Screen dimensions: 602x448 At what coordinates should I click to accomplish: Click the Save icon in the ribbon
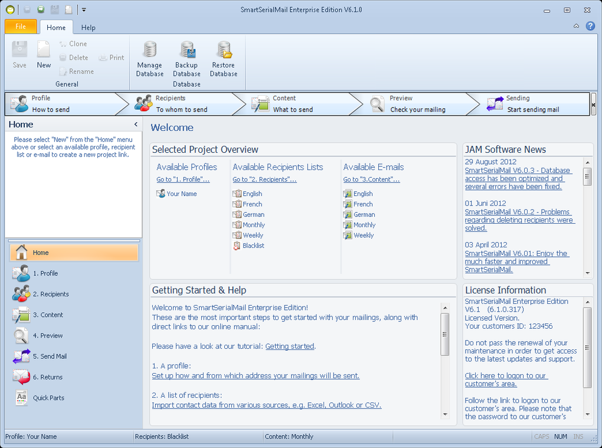[19, 55]
